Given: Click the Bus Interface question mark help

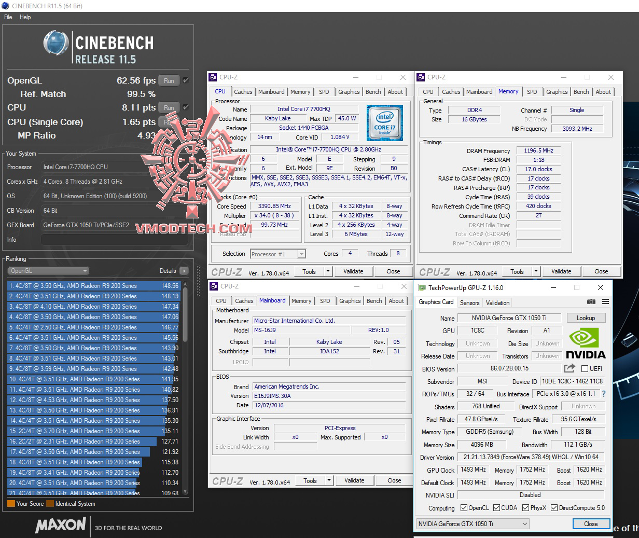Looking at the screenshot, I should pyautogui.click(x=603, y=394).
